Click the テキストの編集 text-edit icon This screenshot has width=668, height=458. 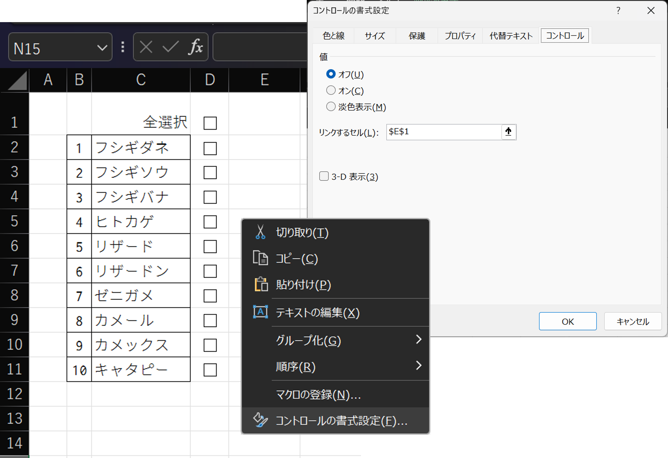click(x=260, y=312)
